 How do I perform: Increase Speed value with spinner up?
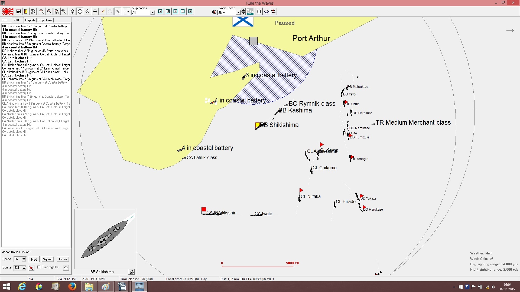(x=24, y=258)
